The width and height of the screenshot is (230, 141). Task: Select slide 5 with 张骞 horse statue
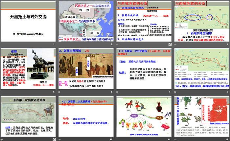pyautogui.click(x=28, y=69)
